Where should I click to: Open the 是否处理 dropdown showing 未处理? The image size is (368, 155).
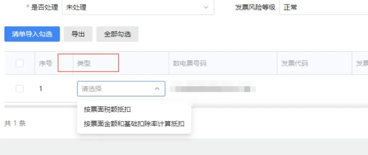(x=138, y=7)
